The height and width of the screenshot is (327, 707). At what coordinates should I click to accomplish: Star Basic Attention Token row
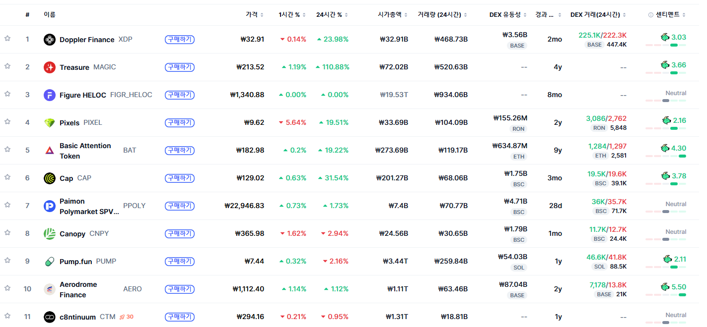7,150
